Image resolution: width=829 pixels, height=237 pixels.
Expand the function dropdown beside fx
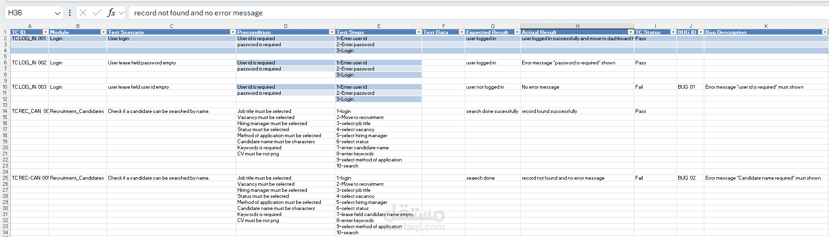tap(121, 13)
